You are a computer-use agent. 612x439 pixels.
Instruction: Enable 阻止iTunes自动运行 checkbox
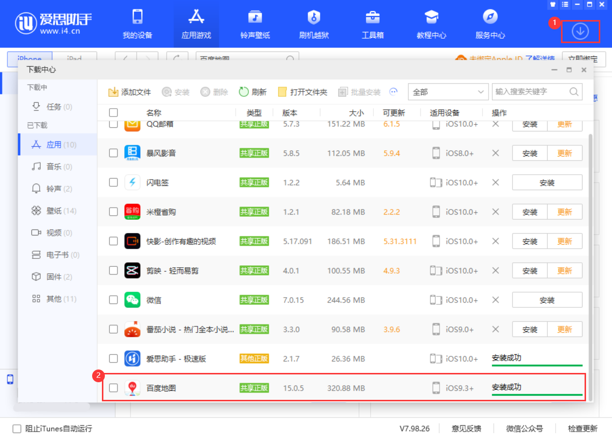click(17, 429)
